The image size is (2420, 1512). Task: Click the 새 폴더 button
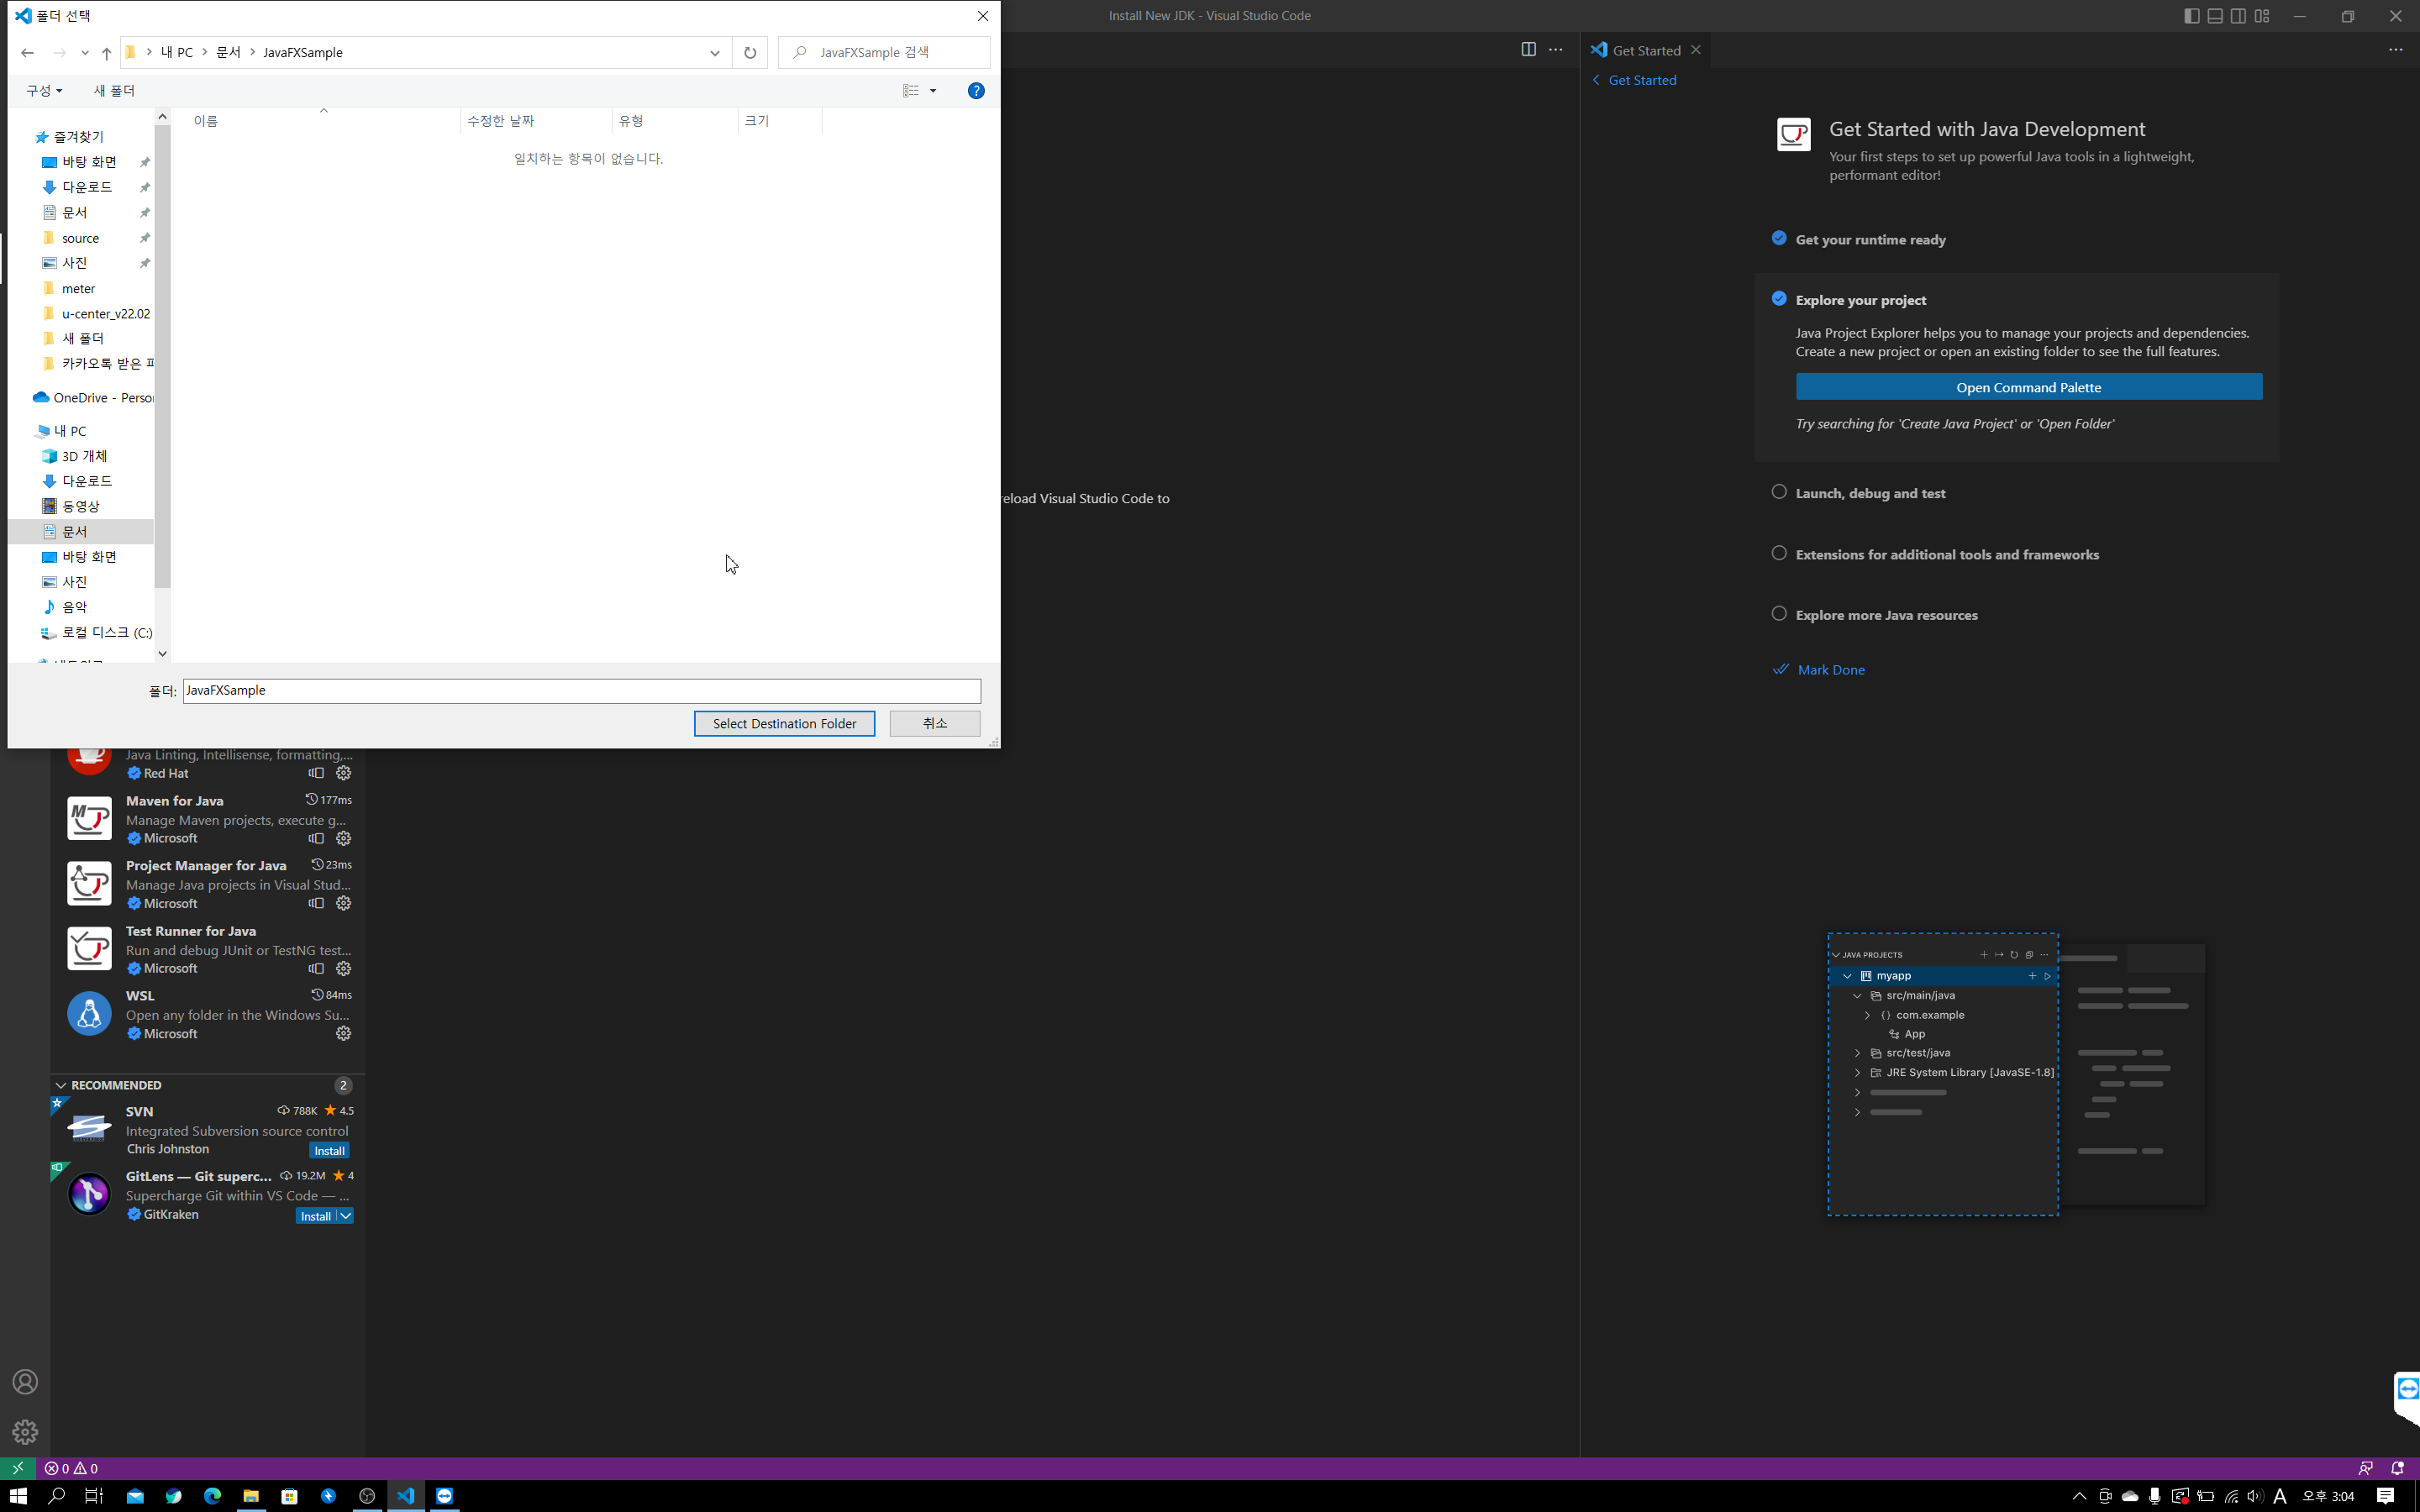[x=114, y=90]
